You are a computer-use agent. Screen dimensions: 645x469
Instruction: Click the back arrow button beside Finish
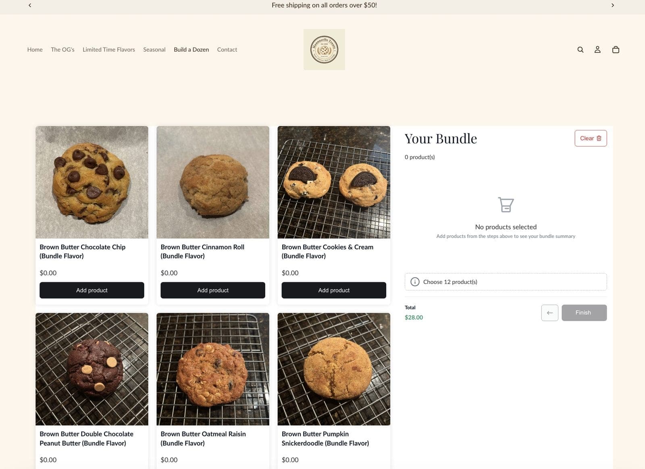(549, 313)
